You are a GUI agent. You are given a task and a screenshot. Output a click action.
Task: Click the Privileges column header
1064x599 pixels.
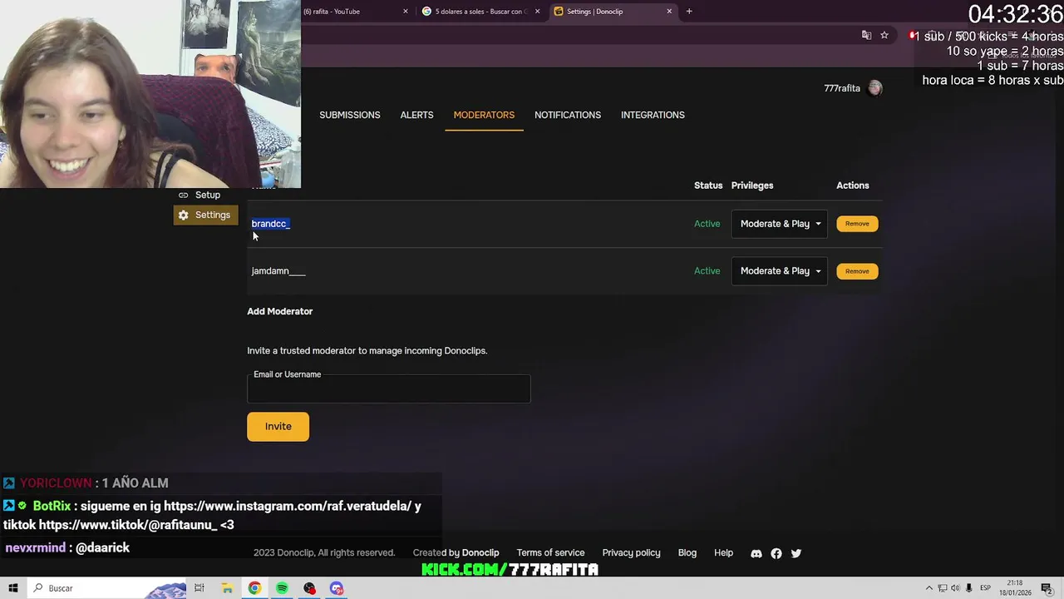[x=752, y=186]
